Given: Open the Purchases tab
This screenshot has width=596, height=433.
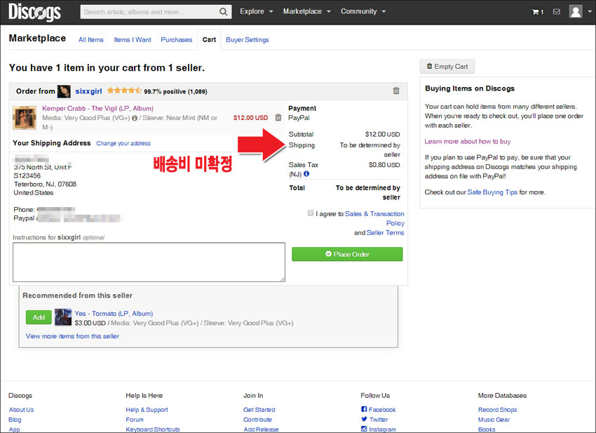Looking at the screenshot, I should (x=177, y=39).
